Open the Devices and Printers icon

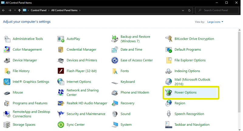[61, 61]
